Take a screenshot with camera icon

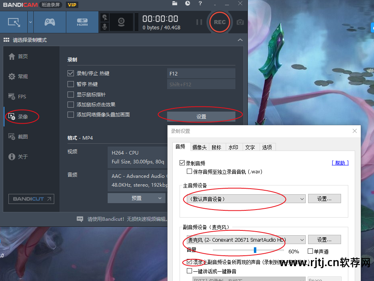click(240, 22)
